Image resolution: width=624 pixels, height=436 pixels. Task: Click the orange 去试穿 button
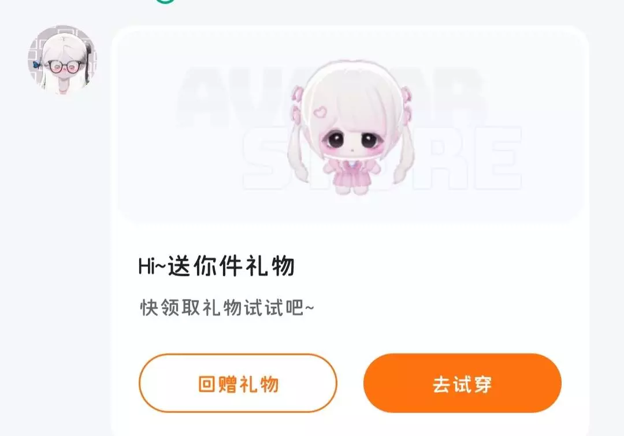click(462, 383)
